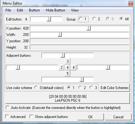Open the View menu
The image size is (135, 124).
coord(75,10)
